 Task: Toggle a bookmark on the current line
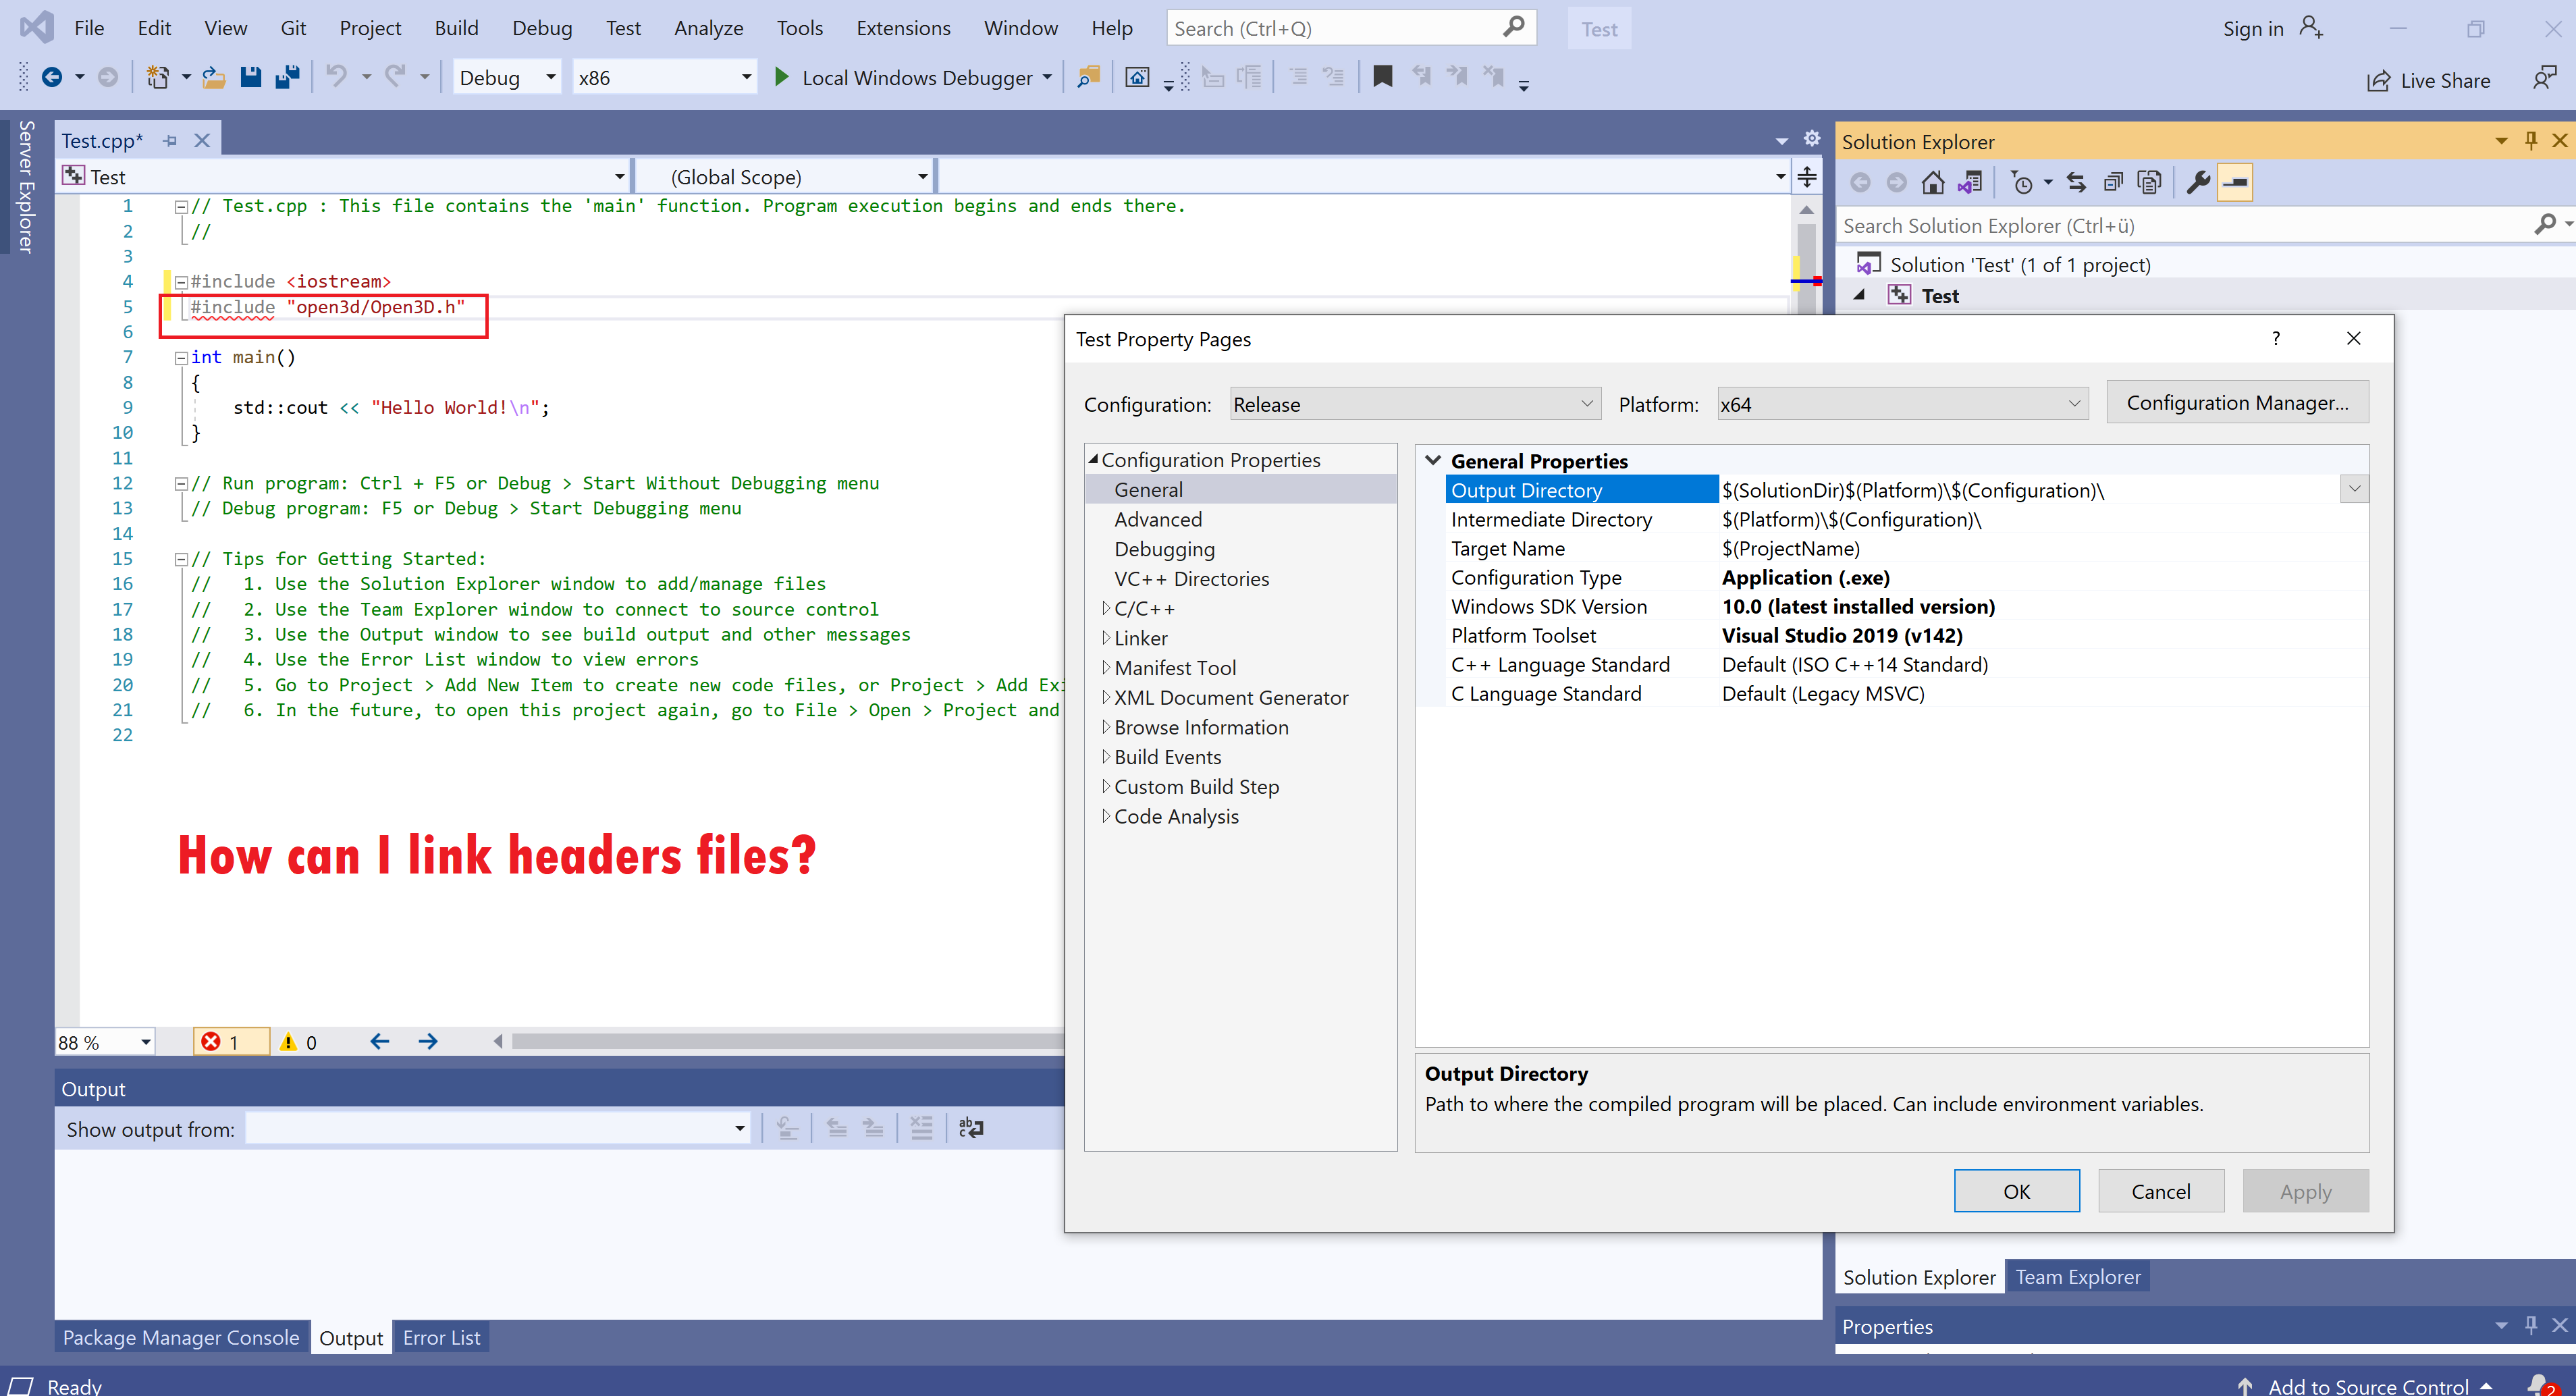tap(1383, 77)
